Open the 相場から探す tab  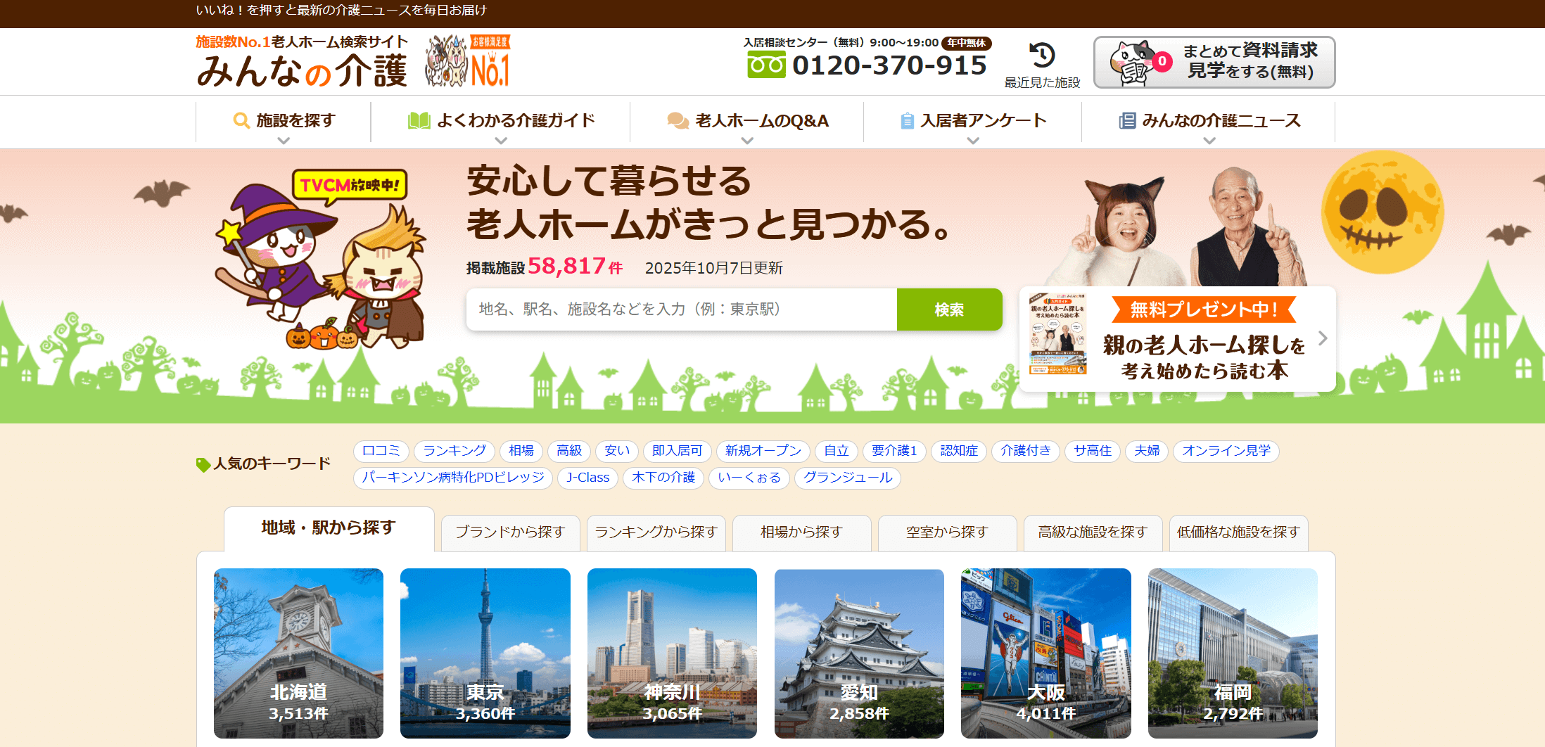click(x=801, y=532)
